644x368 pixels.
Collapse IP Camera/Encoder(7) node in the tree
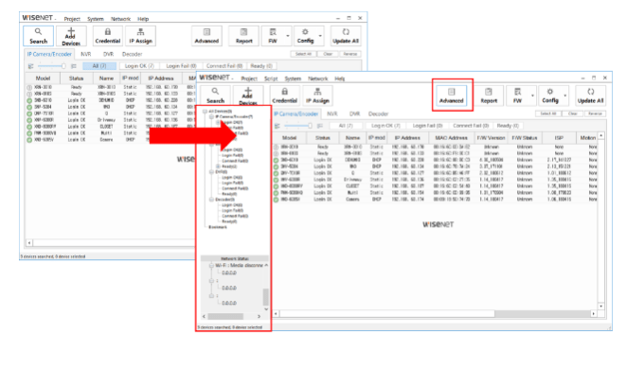[x=211, y=116]
